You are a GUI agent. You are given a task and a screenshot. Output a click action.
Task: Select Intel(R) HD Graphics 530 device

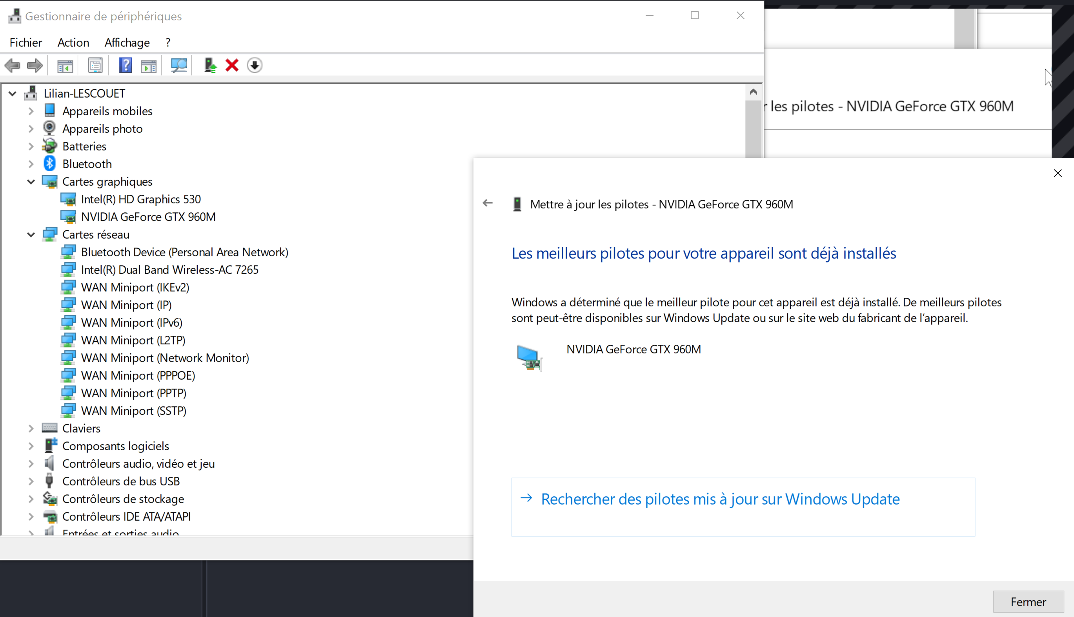[x=141, y=199]
